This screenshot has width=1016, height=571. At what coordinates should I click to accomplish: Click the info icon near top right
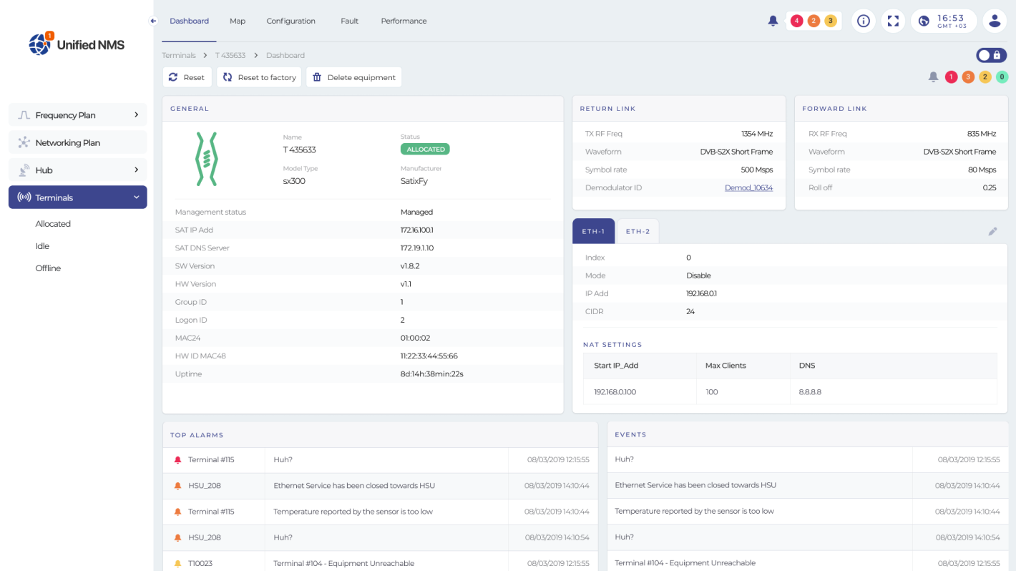pos(863,21)
